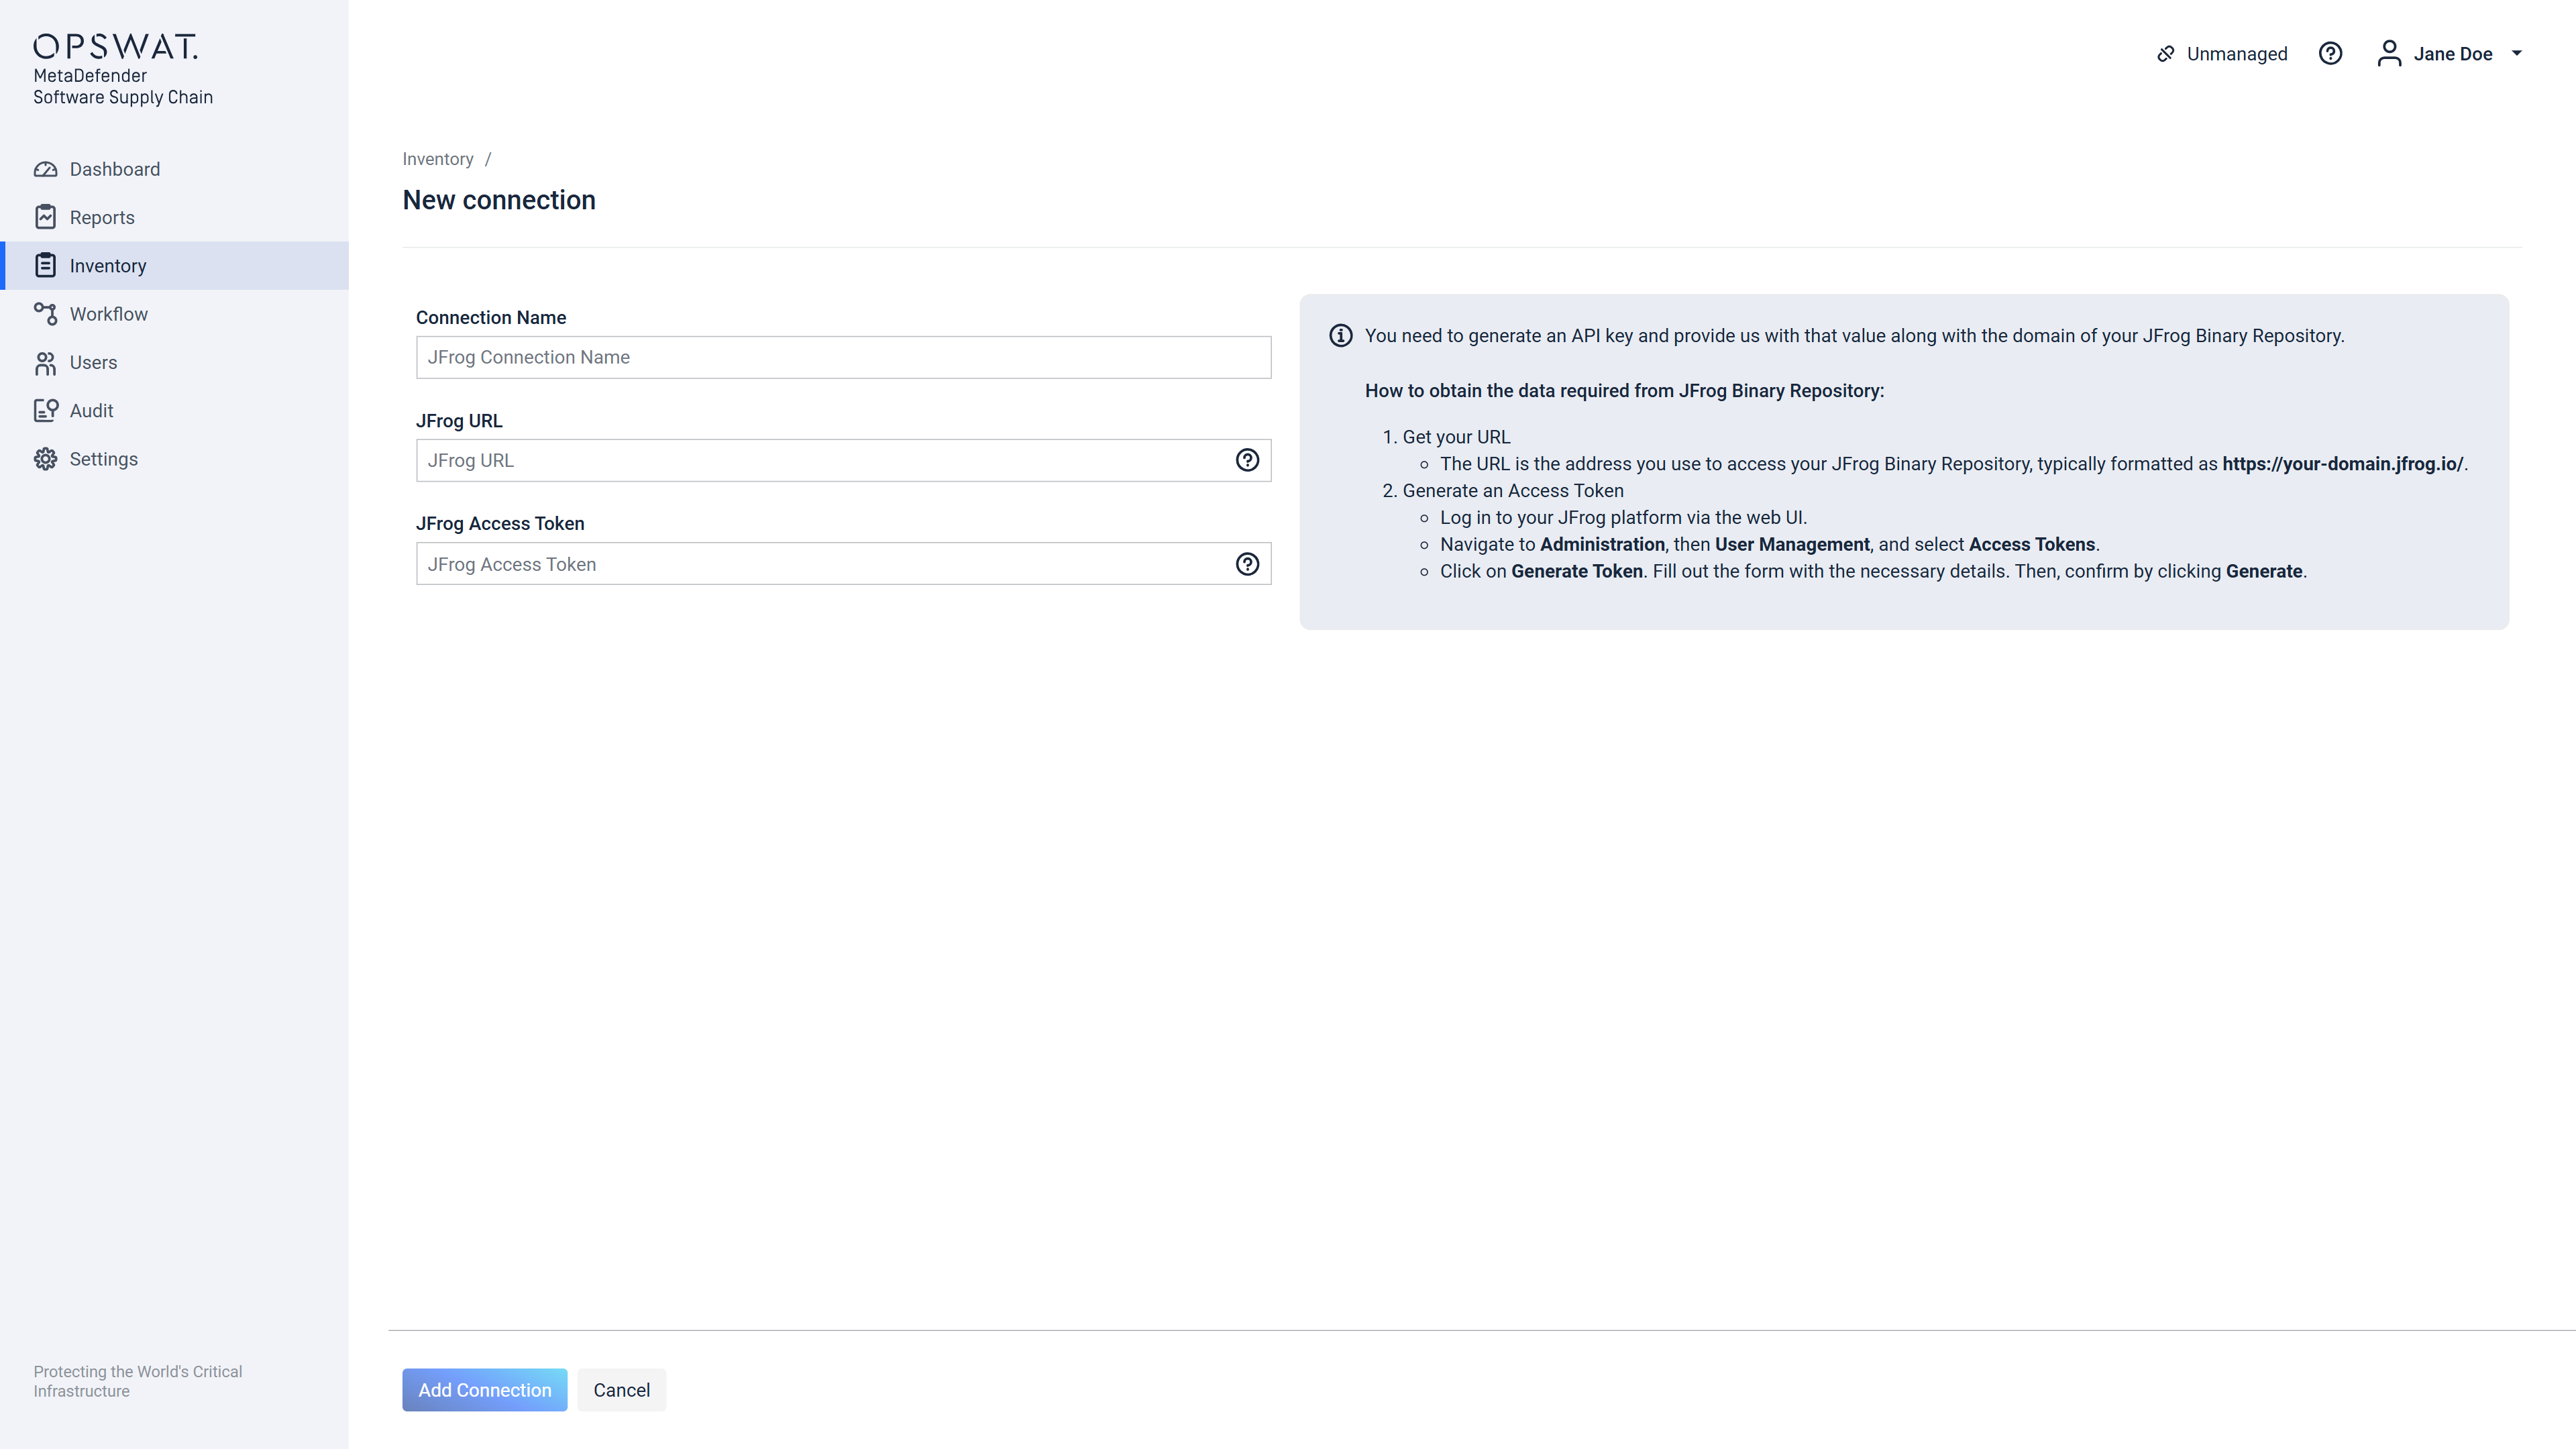The height and width of the screenshot is (1449, 2576).
Task: Click the help icon in JFrog URL field
Action: (1247, 460)
